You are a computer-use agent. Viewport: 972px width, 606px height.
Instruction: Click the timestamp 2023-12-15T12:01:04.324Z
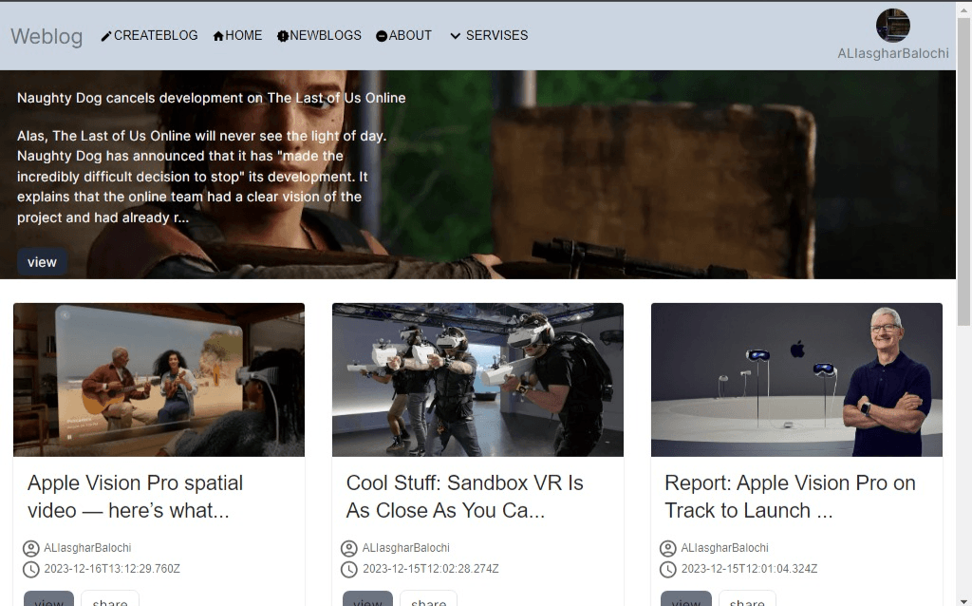click(x=750, y=569)
